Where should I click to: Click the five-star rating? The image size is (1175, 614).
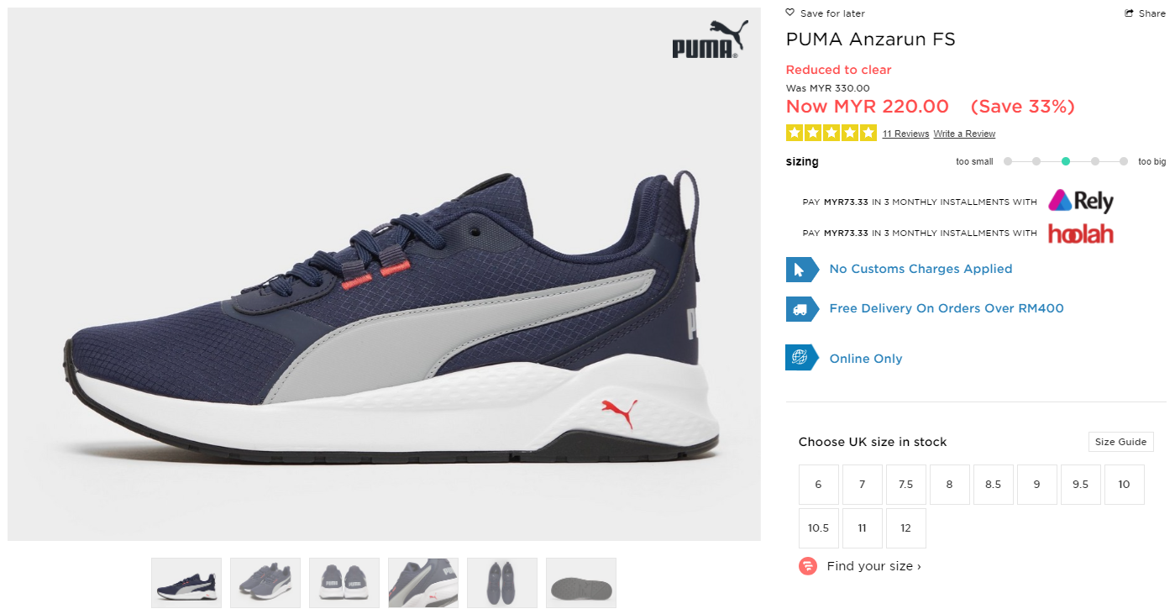(831, 133)
